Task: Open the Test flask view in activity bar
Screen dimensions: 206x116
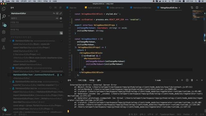Action: pos(4,47)
